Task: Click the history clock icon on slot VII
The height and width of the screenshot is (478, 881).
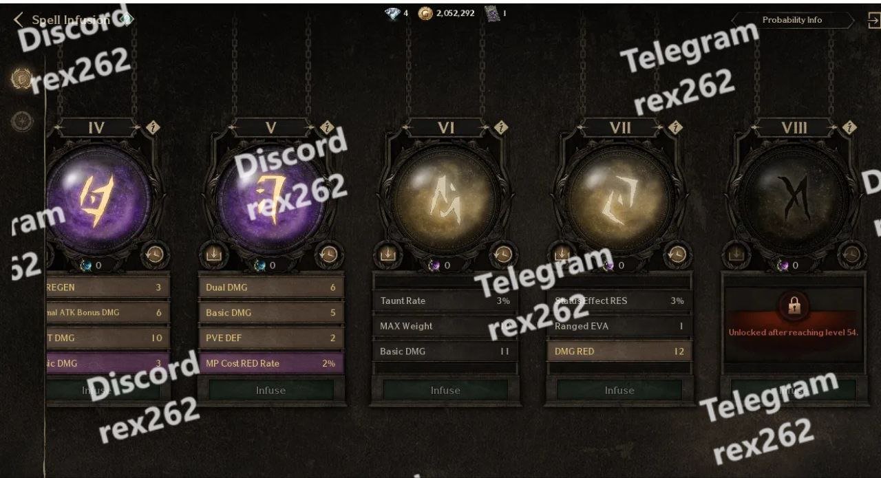Action: (x=677, y=254)
